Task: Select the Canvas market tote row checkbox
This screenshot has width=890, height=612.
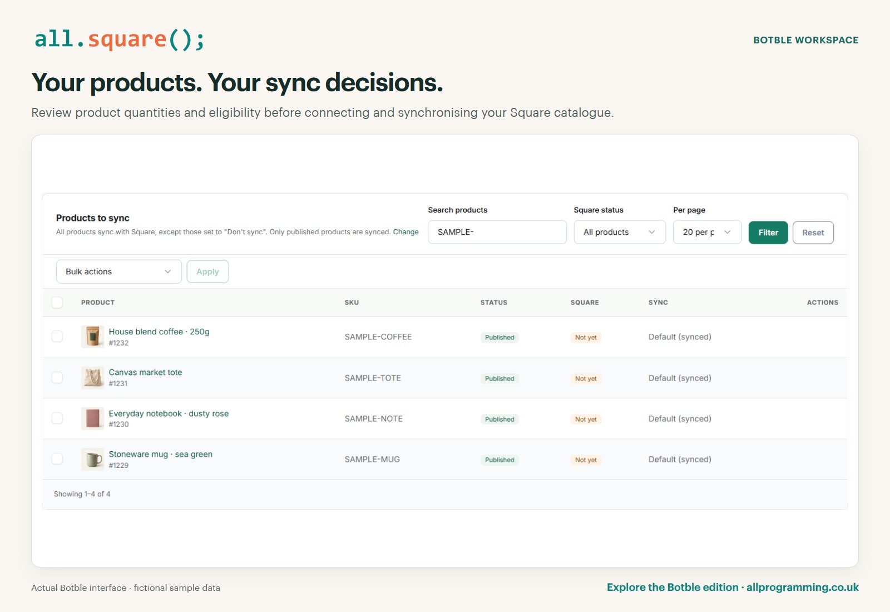Action: tap(57, 377)
